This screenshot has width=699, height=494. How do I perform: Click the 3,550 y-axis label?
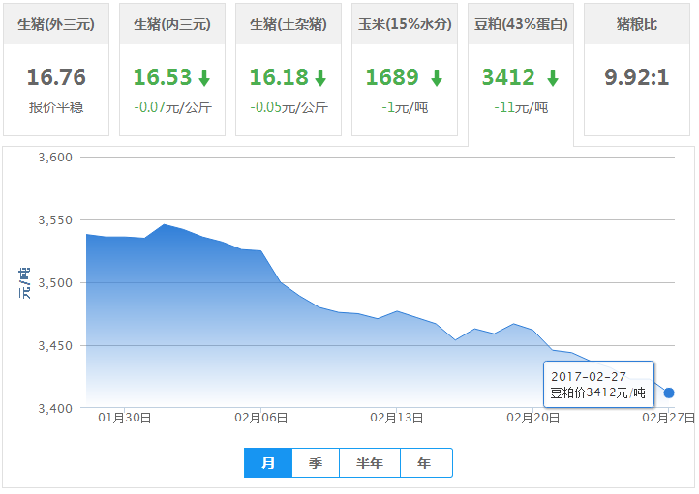coord(55,220)
